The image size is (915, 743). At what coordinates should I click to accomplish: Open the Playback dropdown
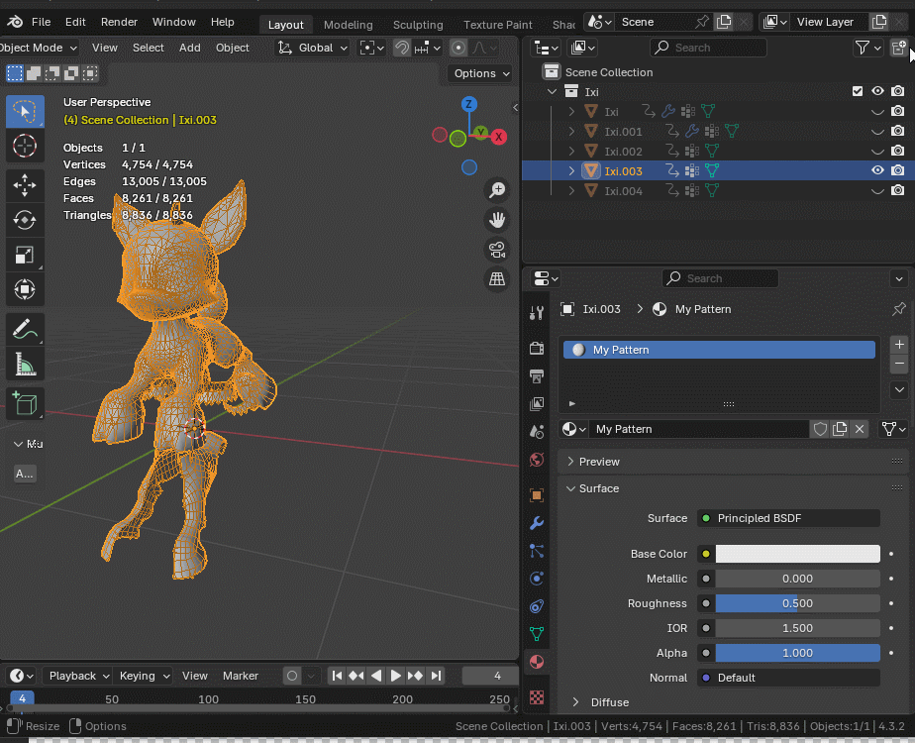pos(79,676)
